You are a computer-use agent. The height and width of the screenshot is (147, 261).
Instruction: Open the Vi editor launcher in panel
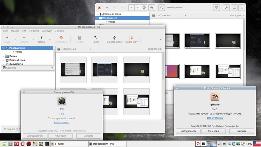point(41,144)
